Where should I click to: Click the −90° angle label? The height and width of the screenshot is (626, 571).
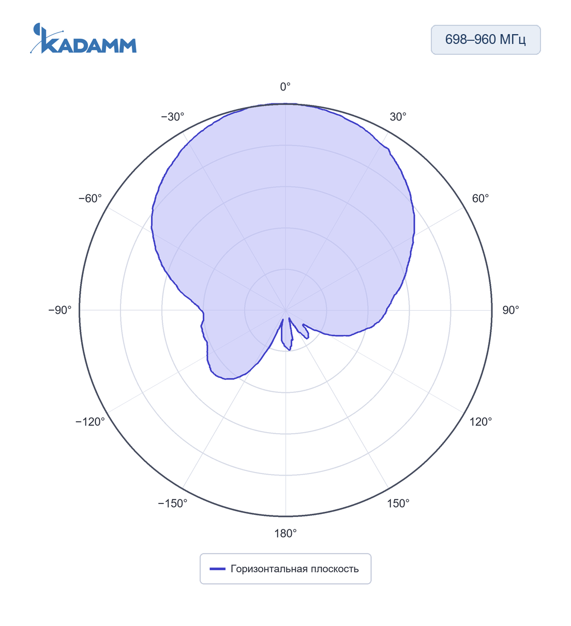[60, 310]
